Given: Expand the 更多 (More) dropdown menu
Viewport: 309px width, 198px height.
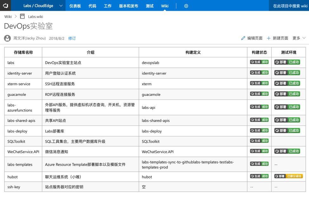Looking at the screenshot, I should pos(299,38).
